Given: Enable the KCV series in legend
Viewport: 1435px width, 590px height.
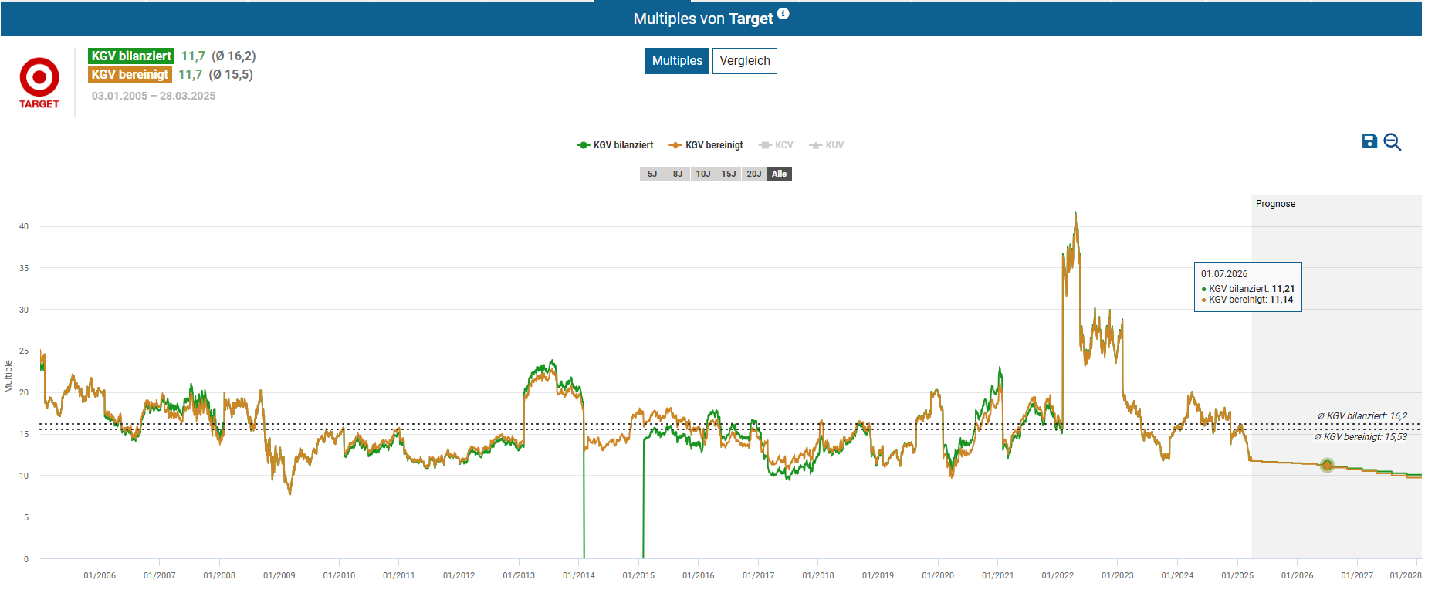Looking at the screenshot, I should (x=776, y=145).
